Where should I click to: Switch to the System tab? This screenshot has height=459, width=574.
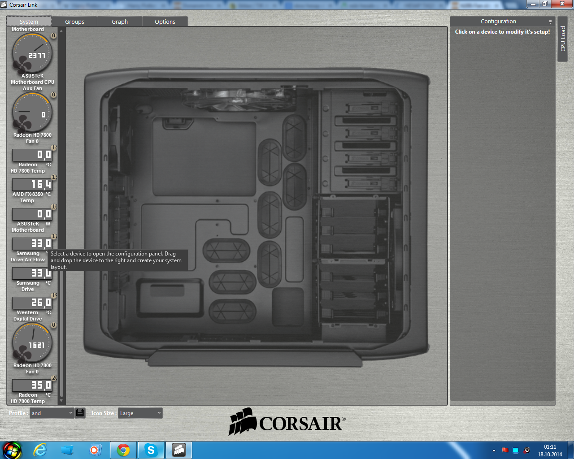(x=29, y=22)
